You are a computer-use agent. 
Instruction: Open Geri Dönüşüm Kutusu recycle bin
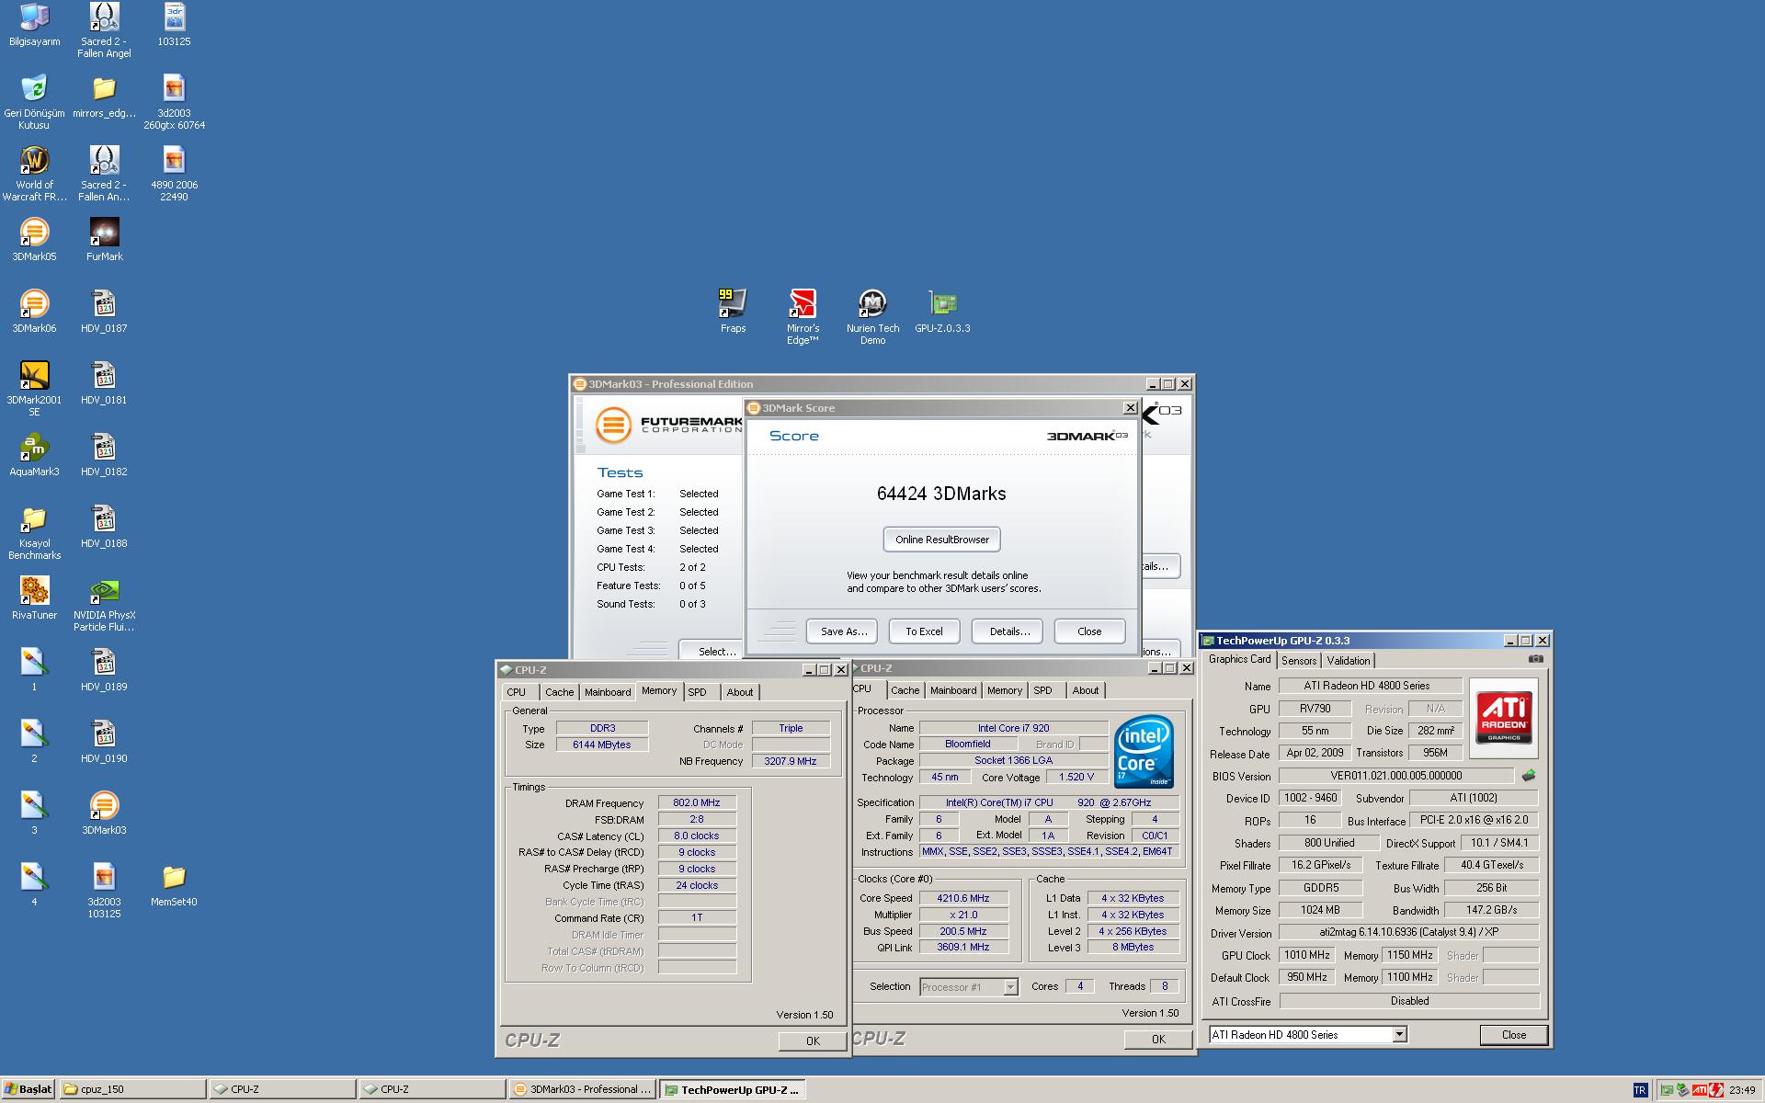coord(34,102)
